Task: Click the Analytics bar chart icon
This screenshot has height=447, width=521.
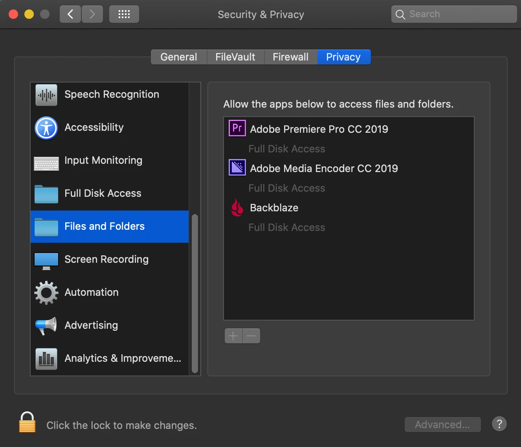Action: [46, 359]
